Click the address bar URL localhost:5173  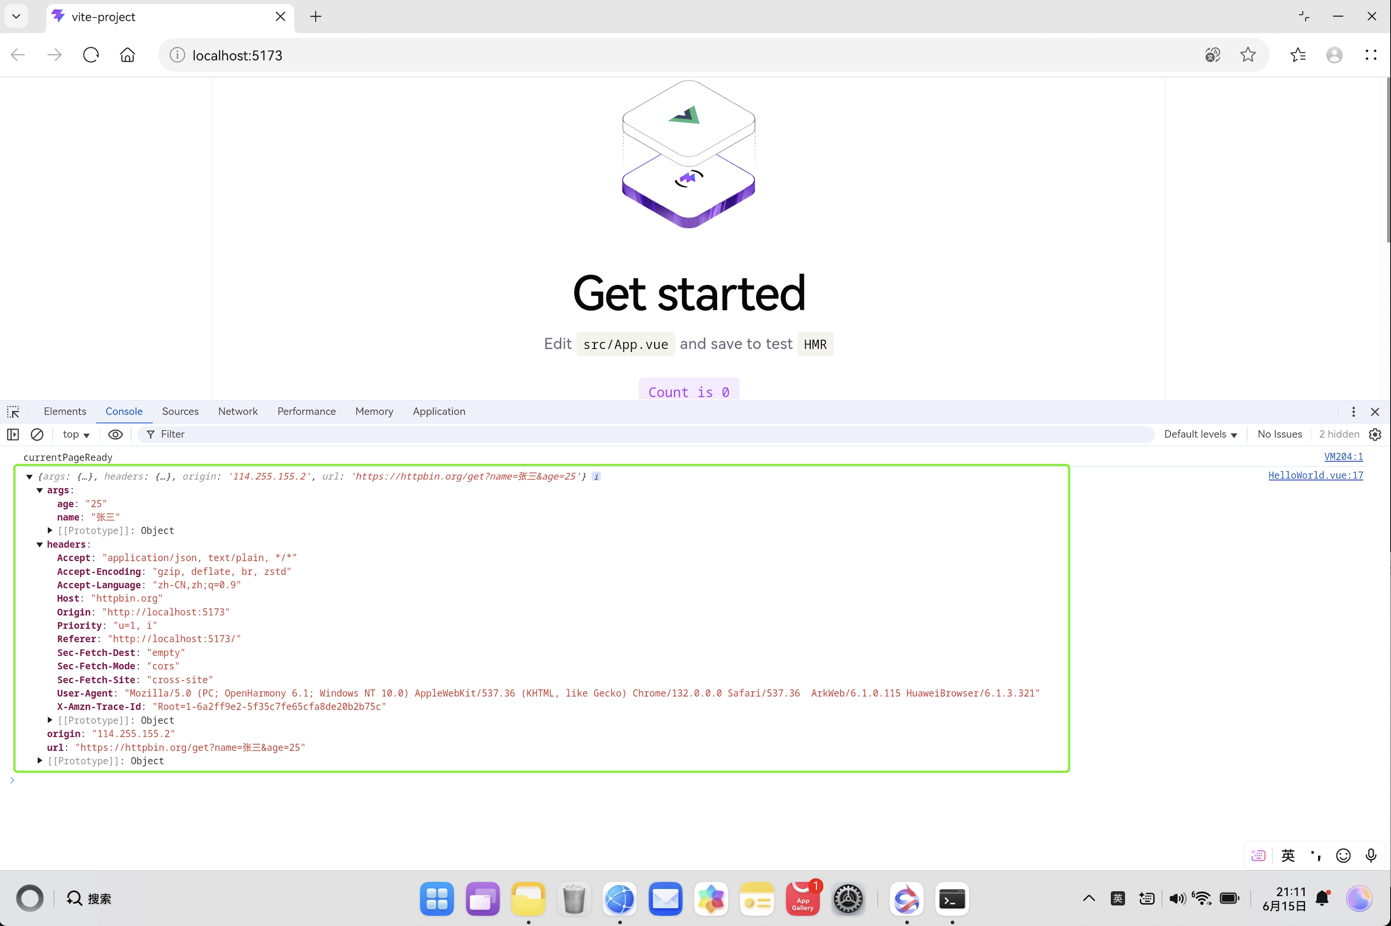237,55
